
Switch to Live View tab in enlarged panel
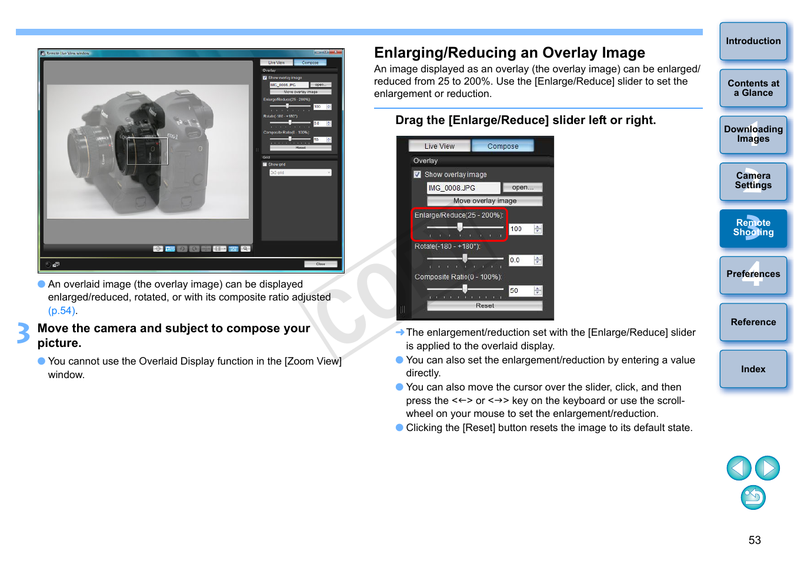click(439, 146)
